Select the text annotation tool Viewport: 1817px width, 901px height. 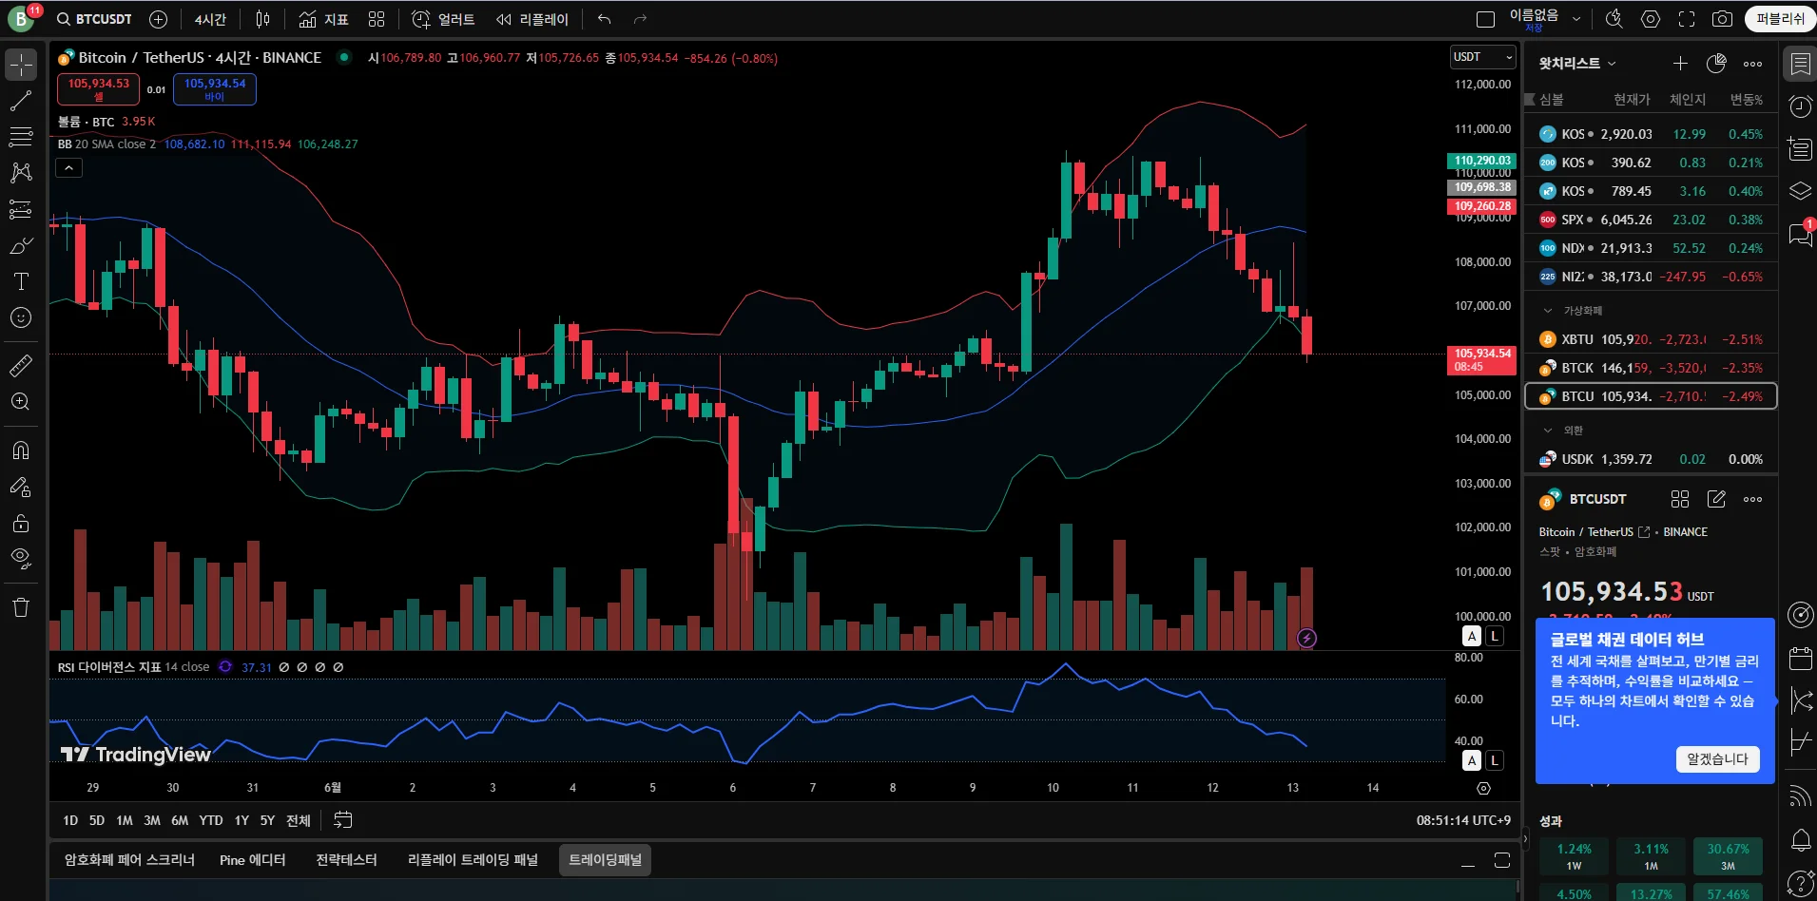[21, 281]
